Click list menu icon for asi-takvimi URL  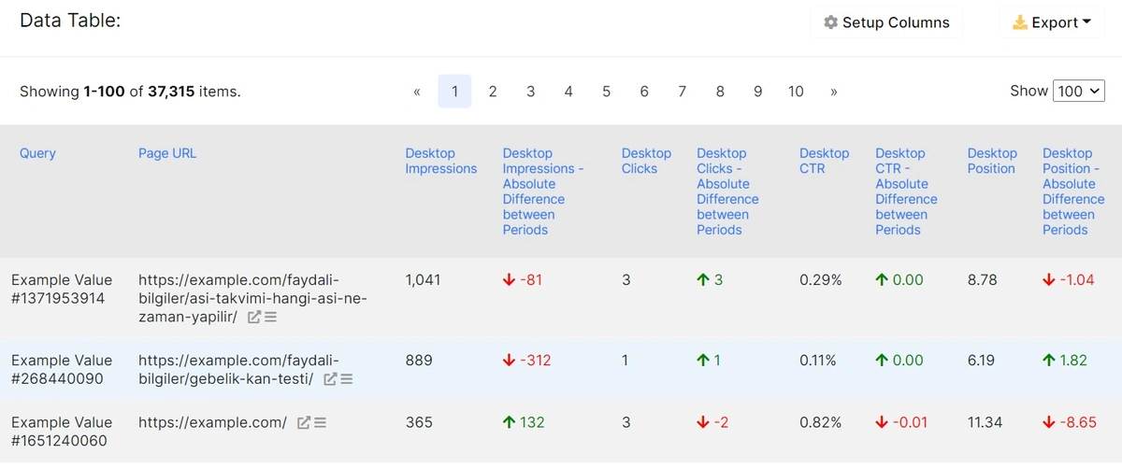coord(270,318)
